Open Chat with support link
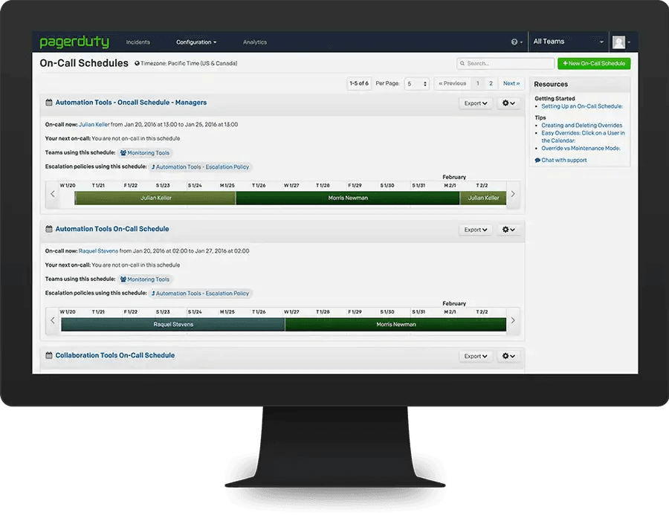The height and width of the screenshot is (515, 669). [x=563, y=161]
